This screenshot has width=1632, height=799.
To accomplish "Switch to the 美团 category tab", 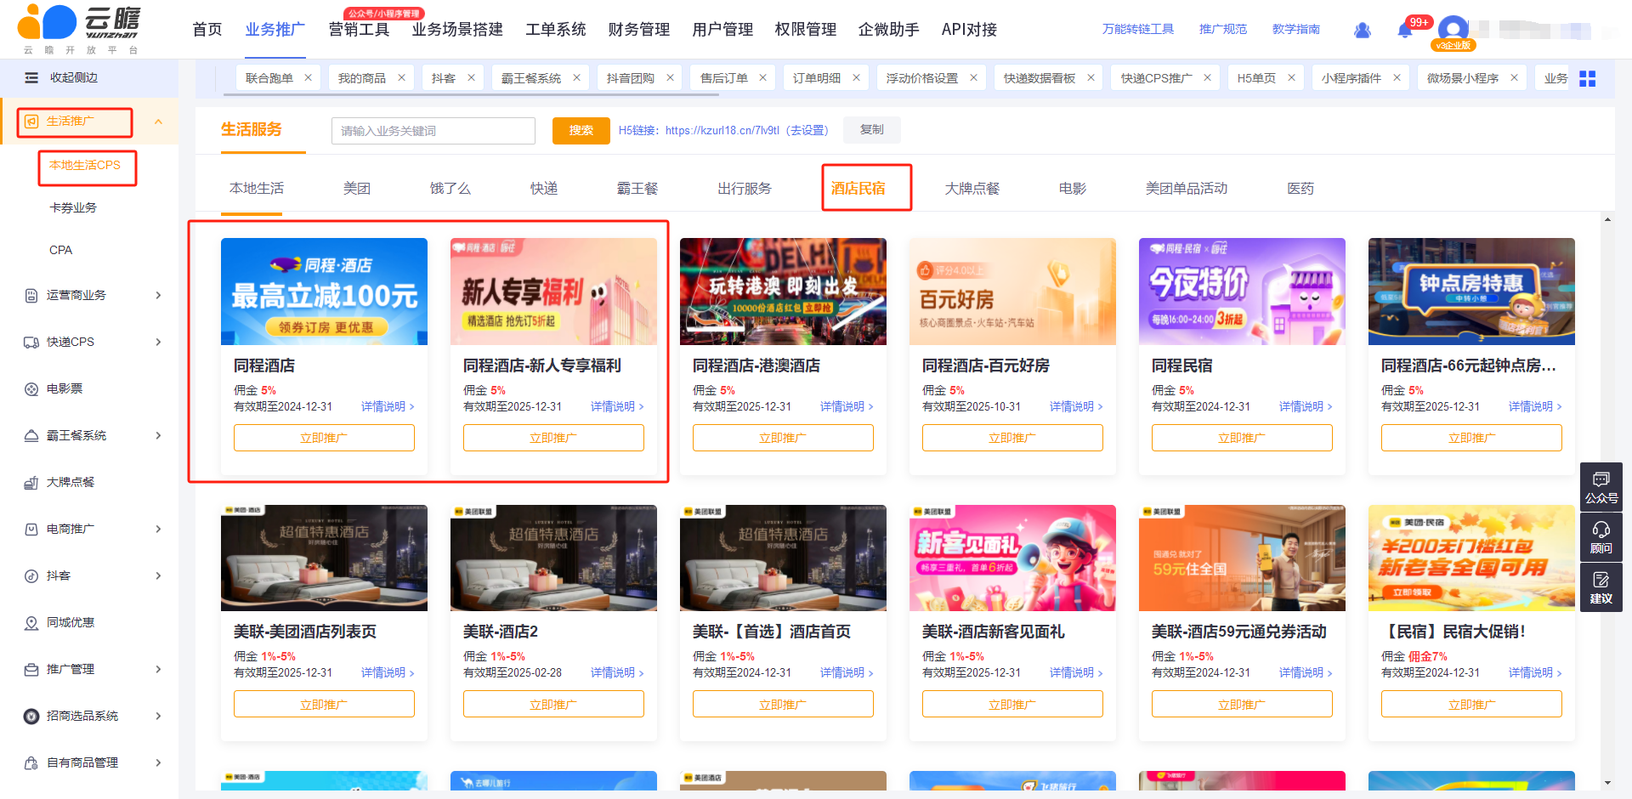I will tap(356, 189).
